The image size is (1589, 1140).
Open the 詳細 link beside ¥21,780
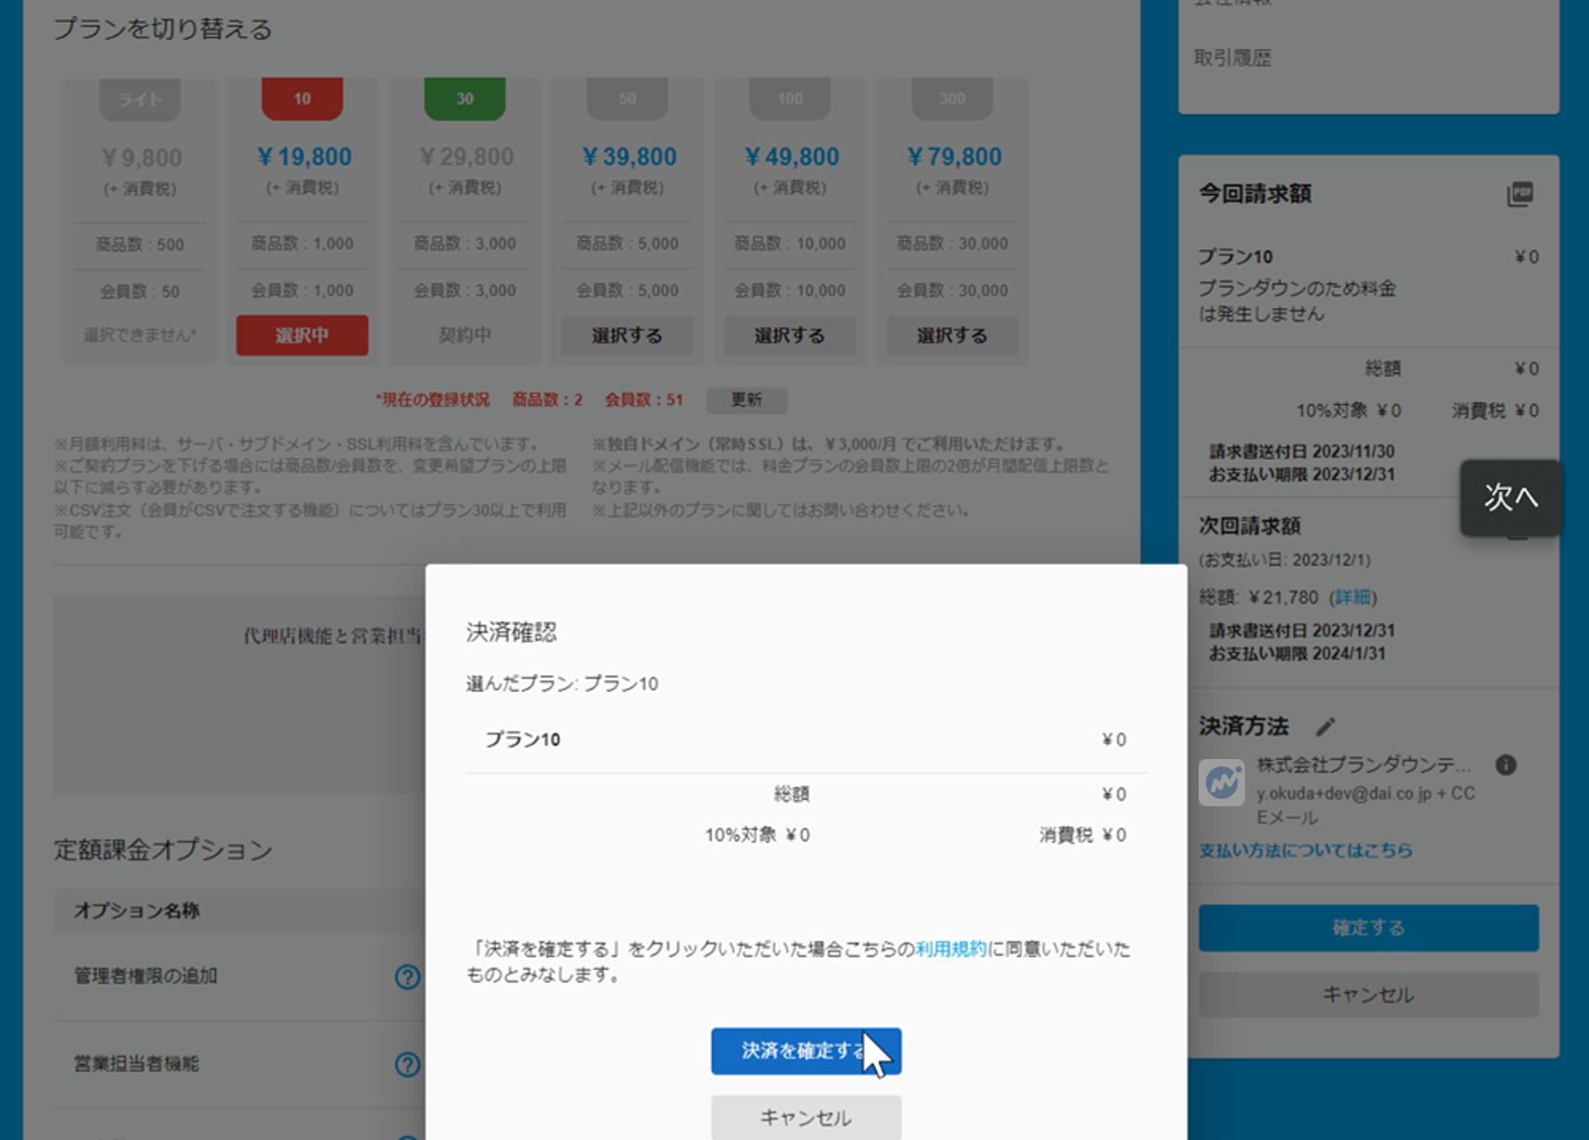[x=1352, y=597]
